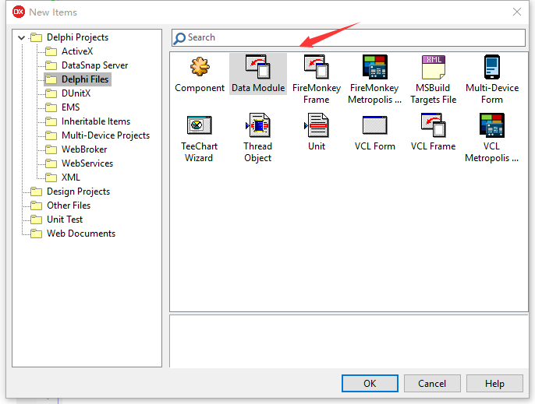Click the OK button
Screen dimensions: 535x404
point(370,384)
